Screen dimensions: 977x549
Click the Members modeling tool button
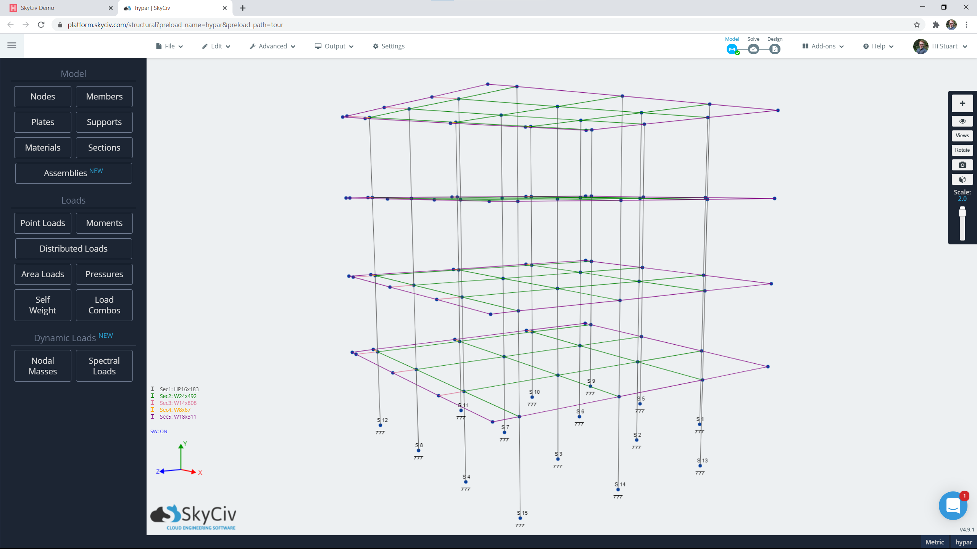tap(104, 96)
